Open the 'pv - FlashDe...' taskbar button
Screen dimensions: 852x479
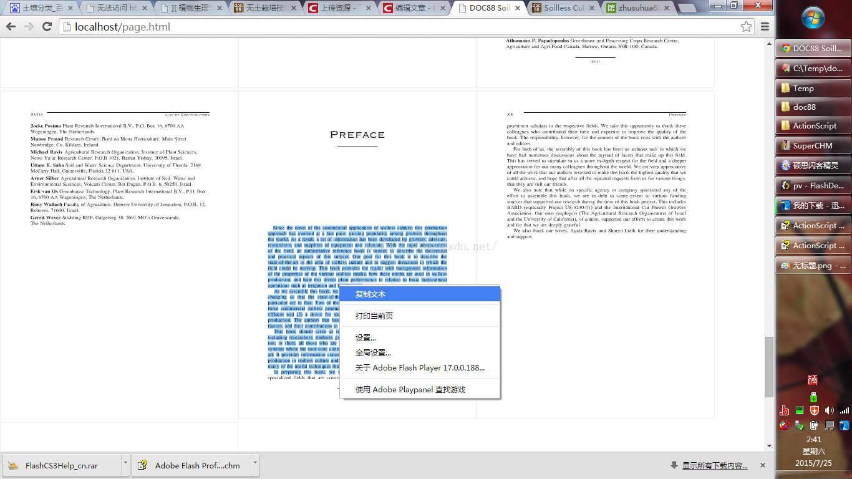pyautogui.click(x=813, y=185)
